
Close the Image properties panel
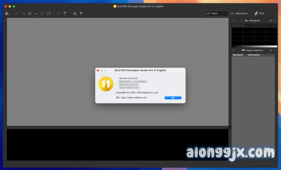point(275,50)
